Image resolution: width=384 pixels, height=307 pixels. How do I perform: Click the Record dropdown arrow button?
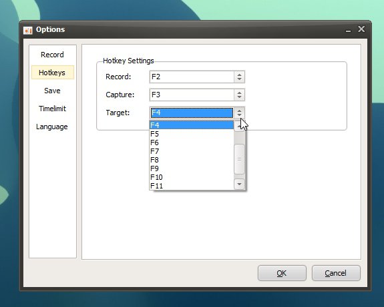pyautogui.click(x=239, y=77)
